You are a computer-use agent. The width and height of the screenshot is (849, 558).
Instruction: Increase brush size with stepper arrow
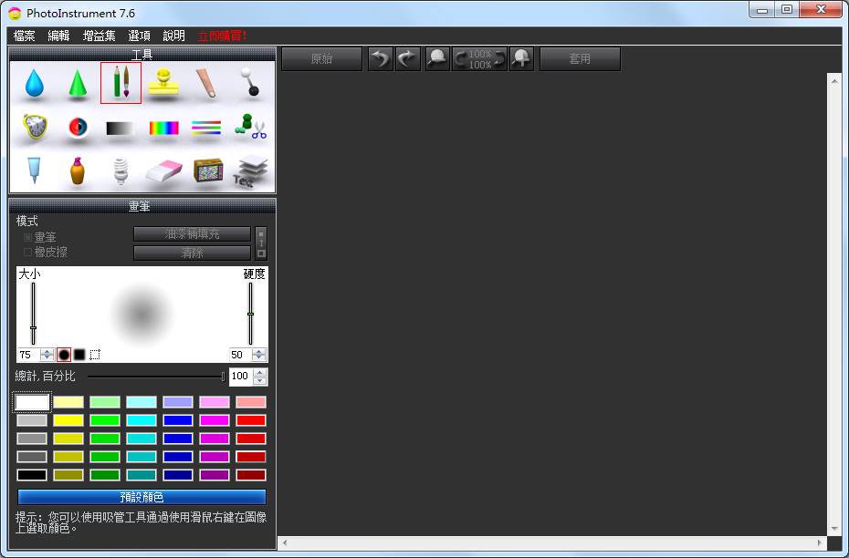pyautogui.click(x=47, y=351)
